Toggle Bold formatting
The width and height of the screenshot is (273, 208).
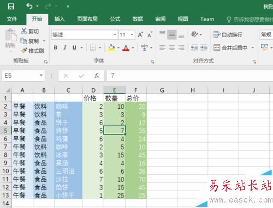point(56,47)
